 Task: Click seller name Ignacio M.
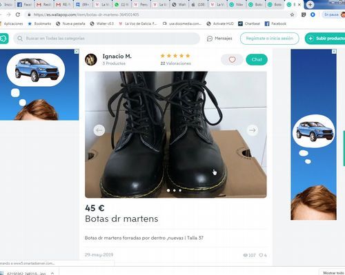[x=117, y=57]
